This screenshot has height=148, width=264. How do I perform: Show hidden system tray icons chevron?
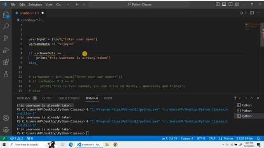click(x=223, y=144)
